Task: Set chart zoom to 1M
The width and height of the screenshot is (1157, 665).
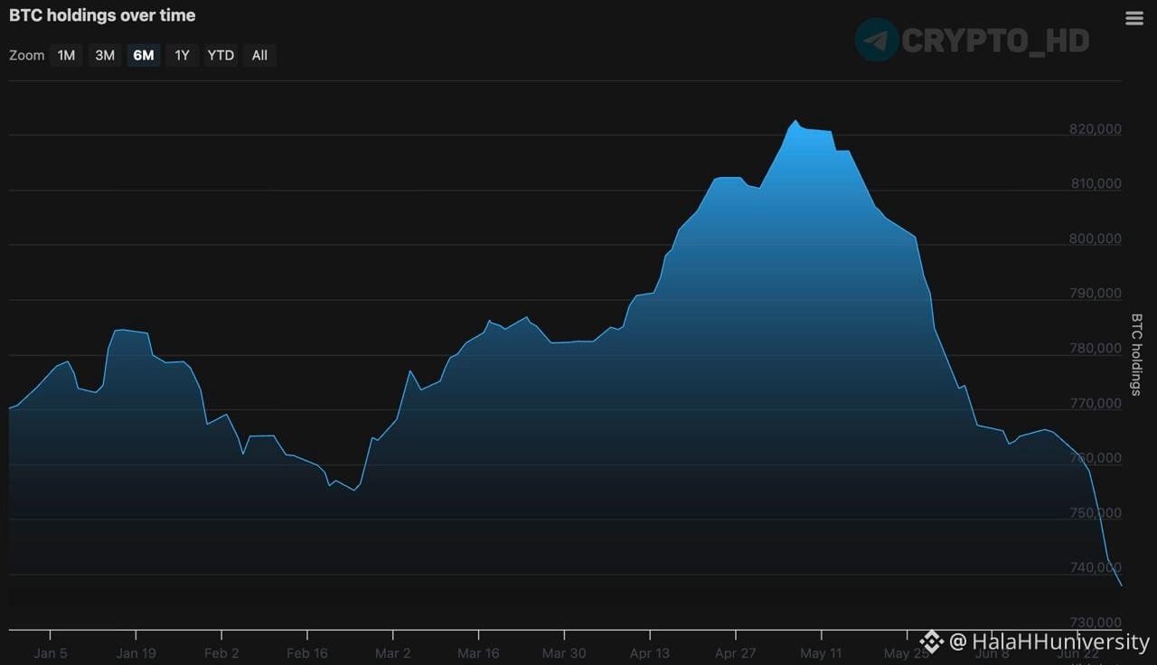Action: 66,55
